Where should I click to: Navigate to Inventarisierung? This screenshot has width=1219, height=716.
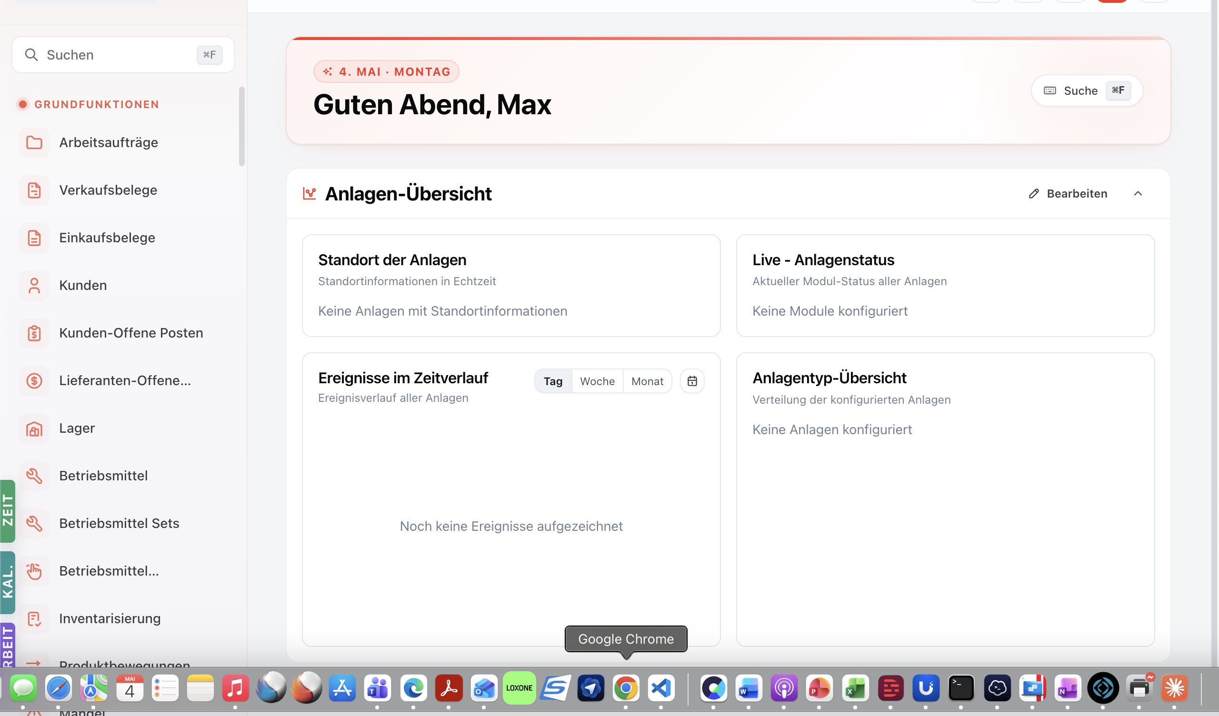(x=123, y=619)
